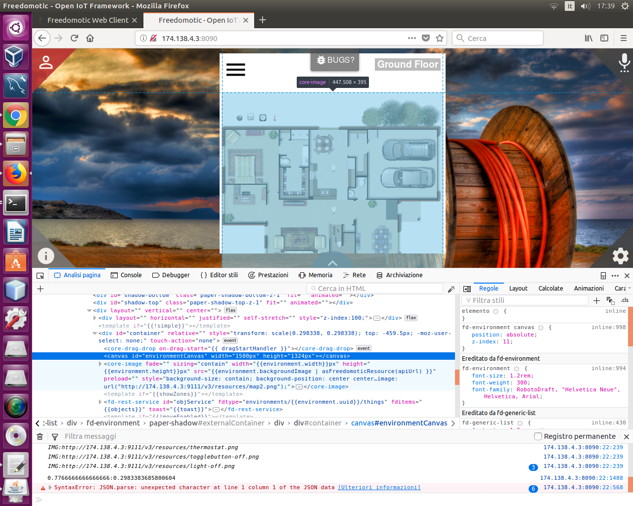The height and width of the screenshot is (506, 633).
Task: Open the Rete network tab
Action: pos(355,275)
